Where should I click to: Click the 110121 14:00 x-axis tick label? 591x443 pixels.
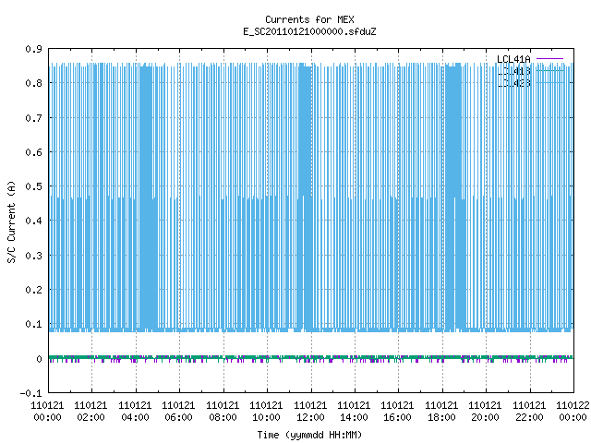coord(354,412)
